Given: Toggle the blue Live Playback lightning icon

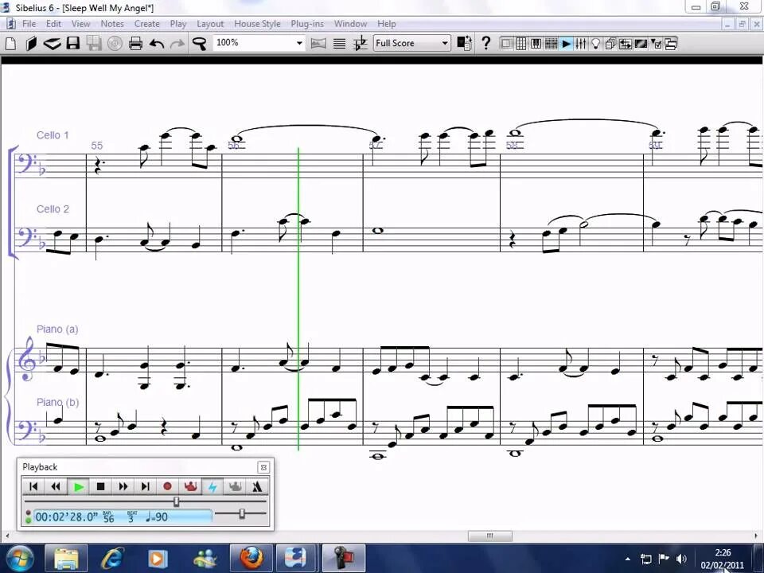Looking at the screenshot, I should coord(212,486).
